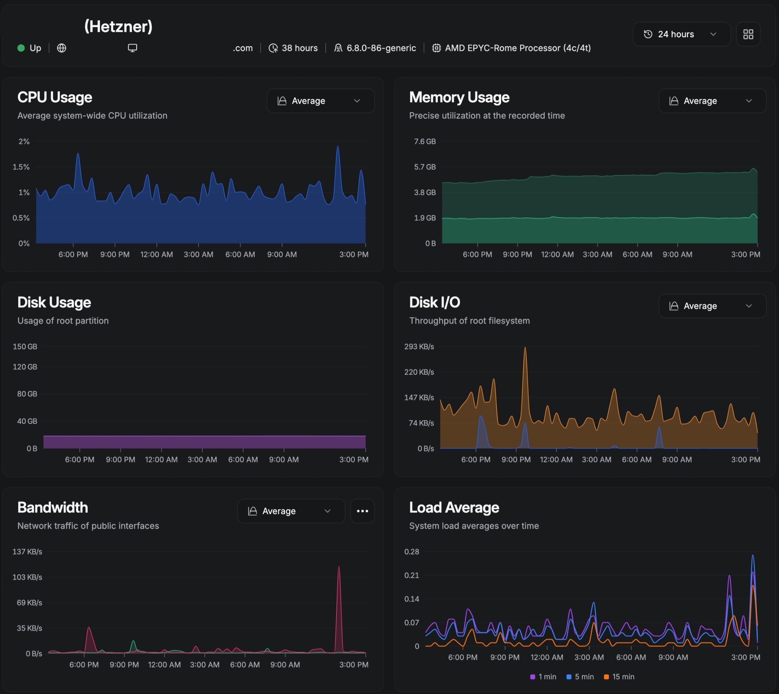Click the grid layout toggle icon

[748, 34]
